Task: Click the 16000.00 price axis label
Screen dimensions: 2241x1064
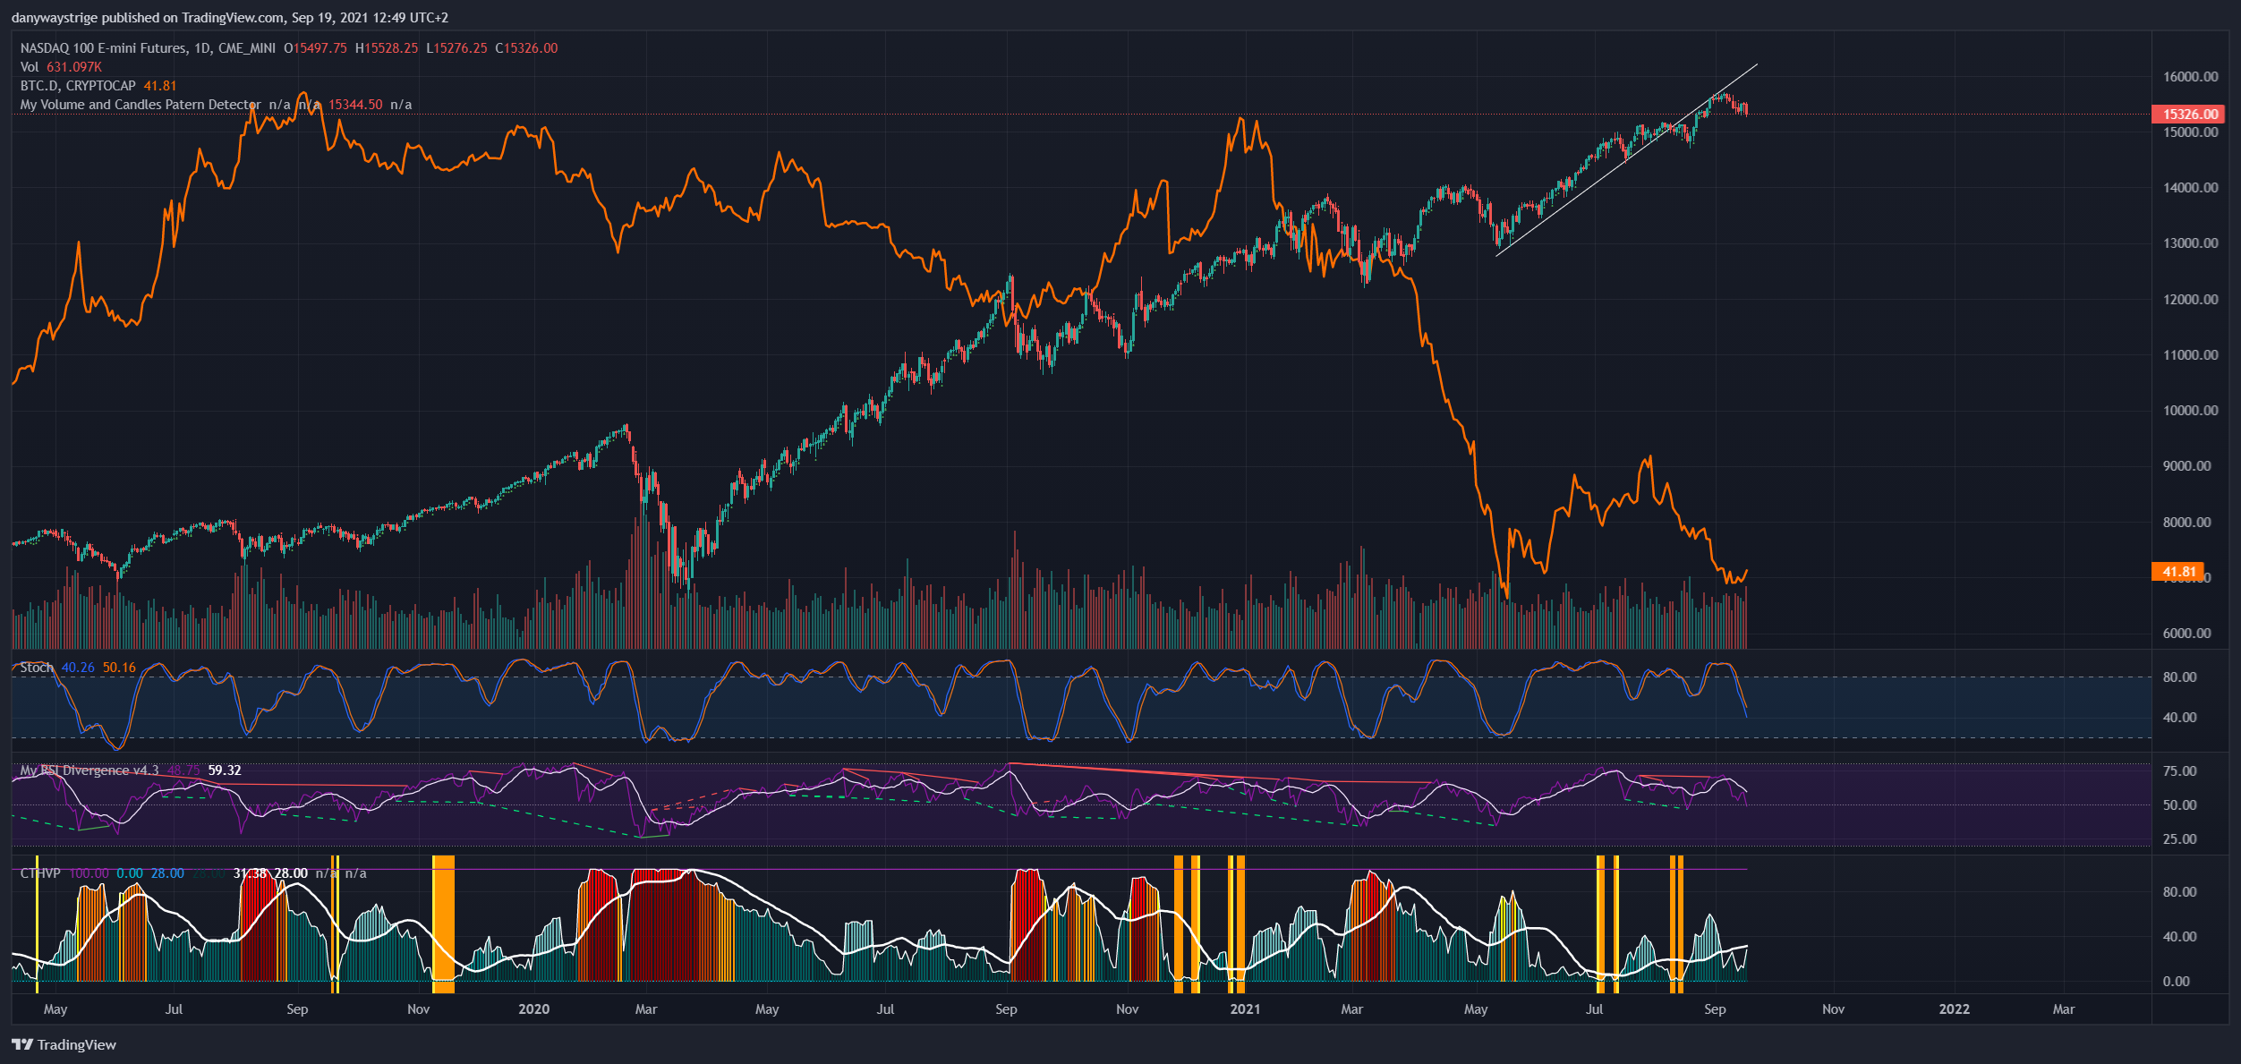Action: pyautogui.click(x=2190, y=77)
